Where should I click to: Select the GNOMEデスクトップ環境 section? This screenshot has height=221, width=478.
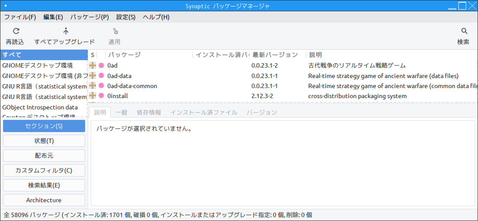pyautogui.click(x=44, y=65)
